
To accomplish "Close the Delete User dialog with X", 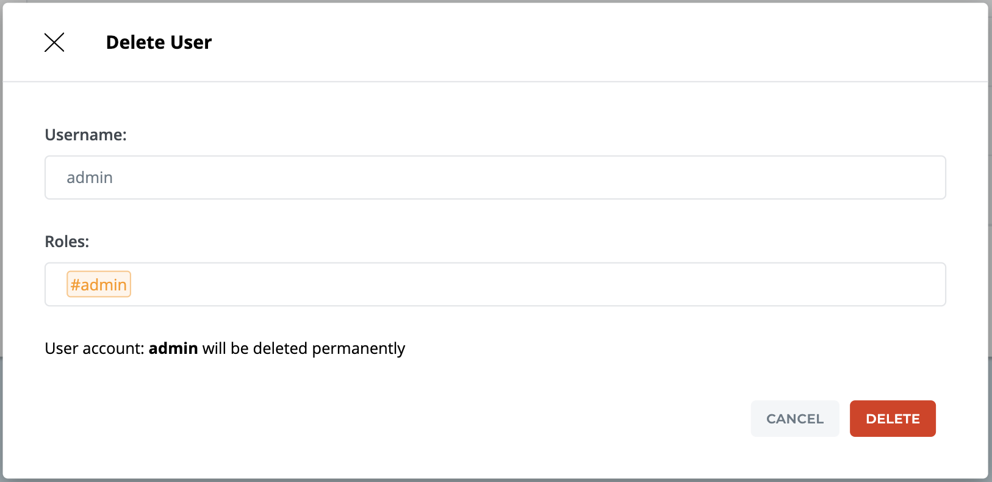I will click(x=54, y=43).
